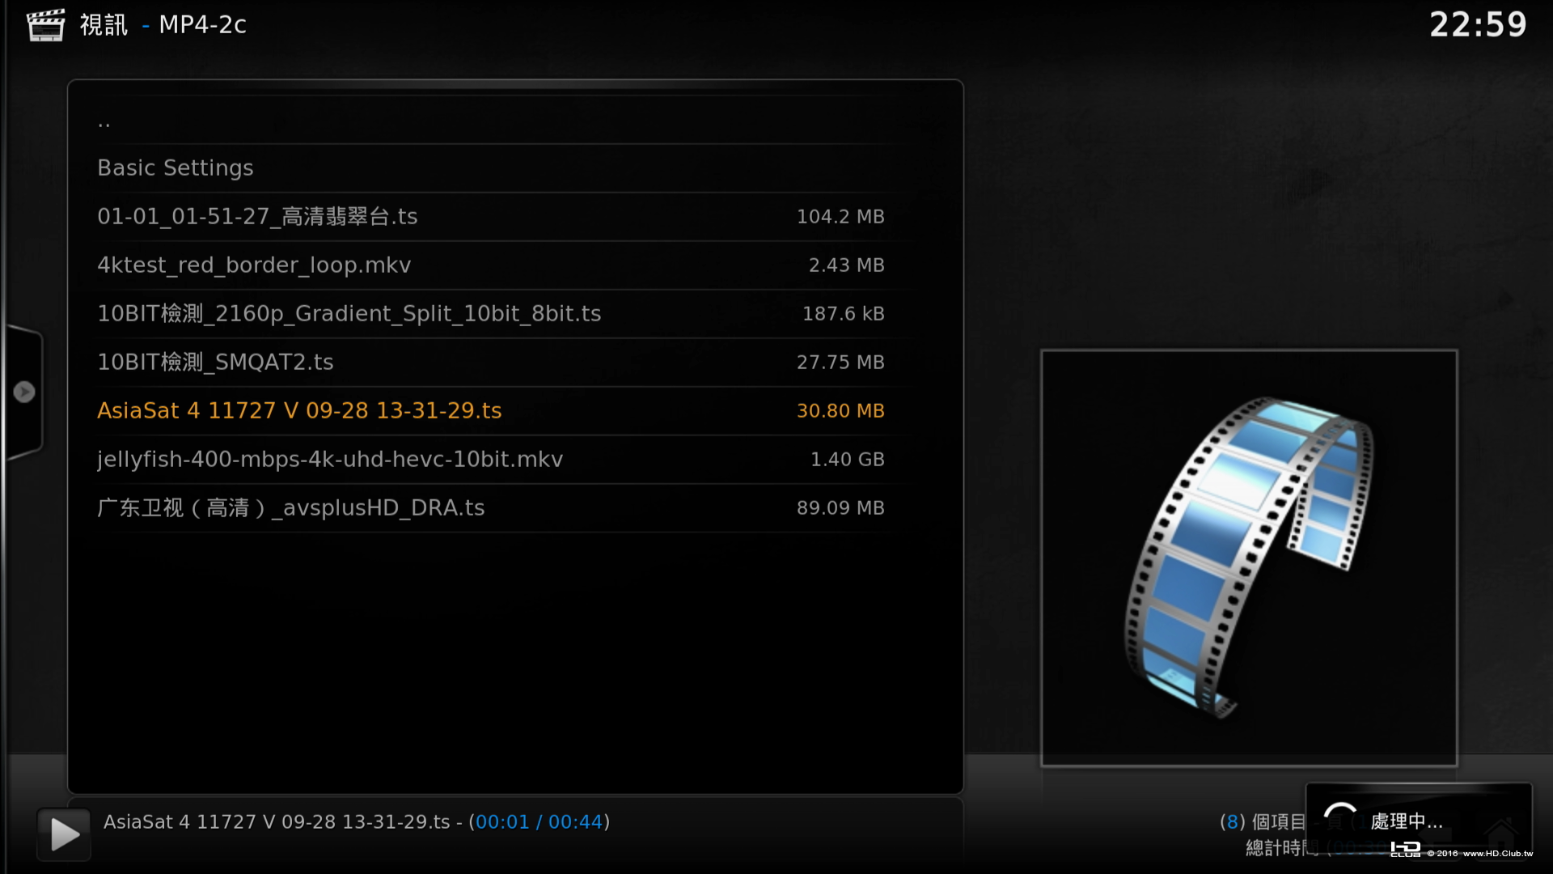Click the 22:59 clock display
This screenshot has width=1553, height=874.
tap(1478, 25)
